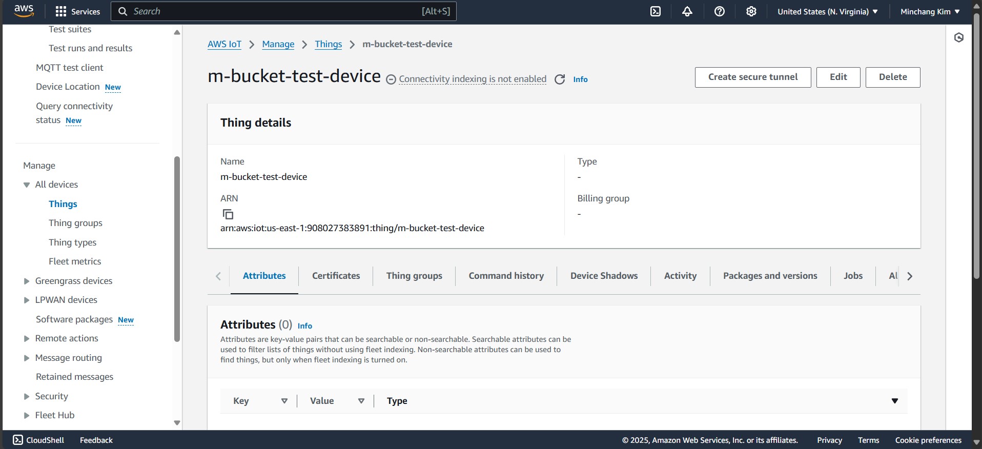The image size is (982, 449).
Task: Click the sidebar vertical scrollbar thumb
Action: (177, 249)
